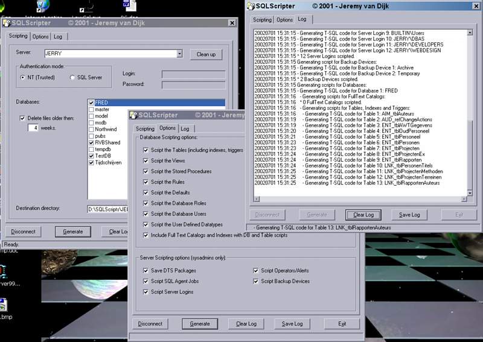Toggle Delete files older then checkbox
The image size is (483, 342).
[x=23, y=118]
